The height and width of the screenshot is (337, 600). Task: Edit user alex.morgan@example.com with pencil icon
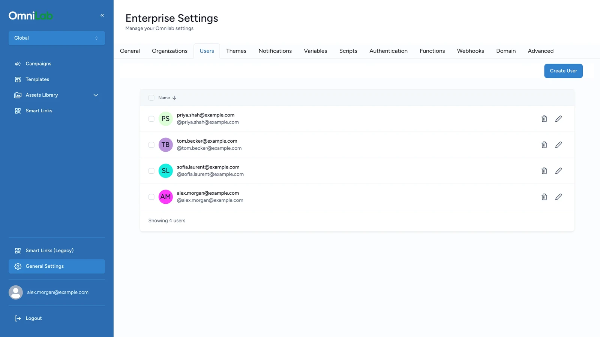pos(558,197)
